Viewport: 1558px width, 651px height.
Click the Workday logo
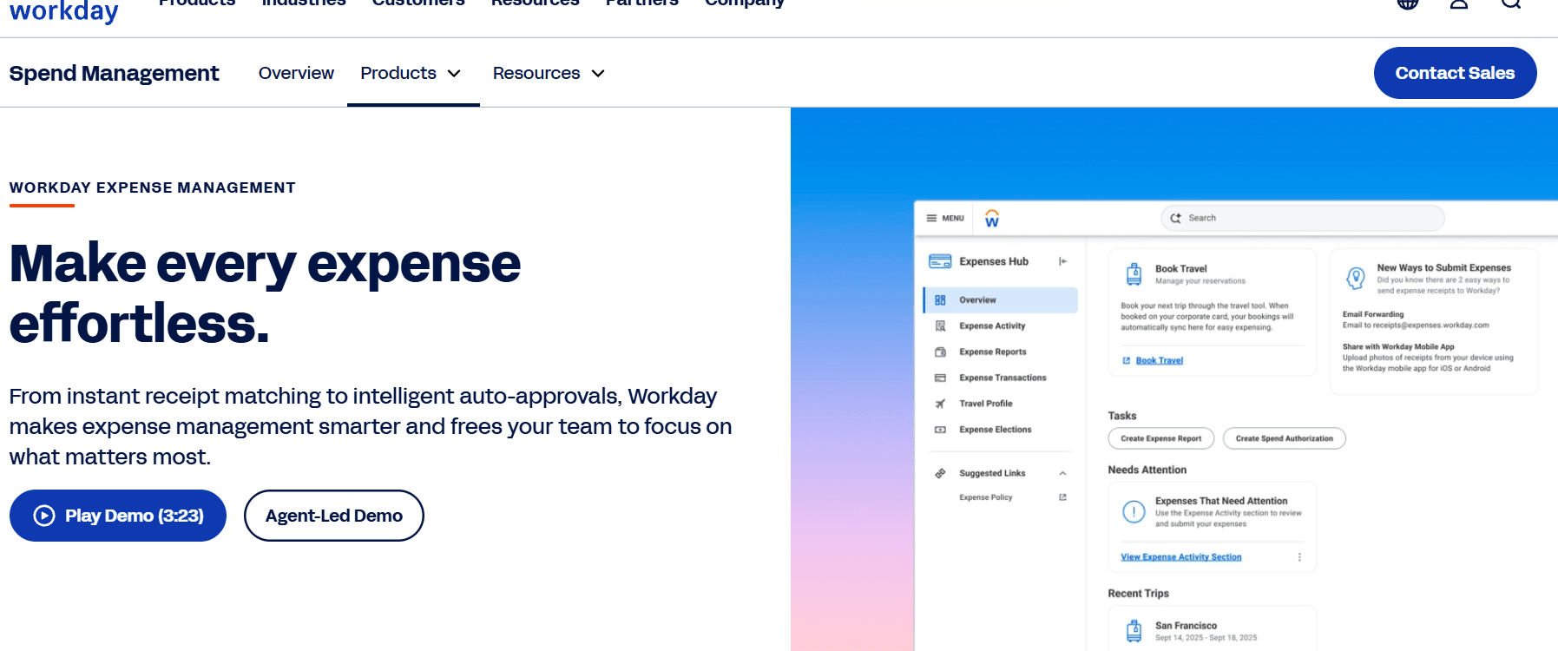pyautogui.click(x=63, y=12)
